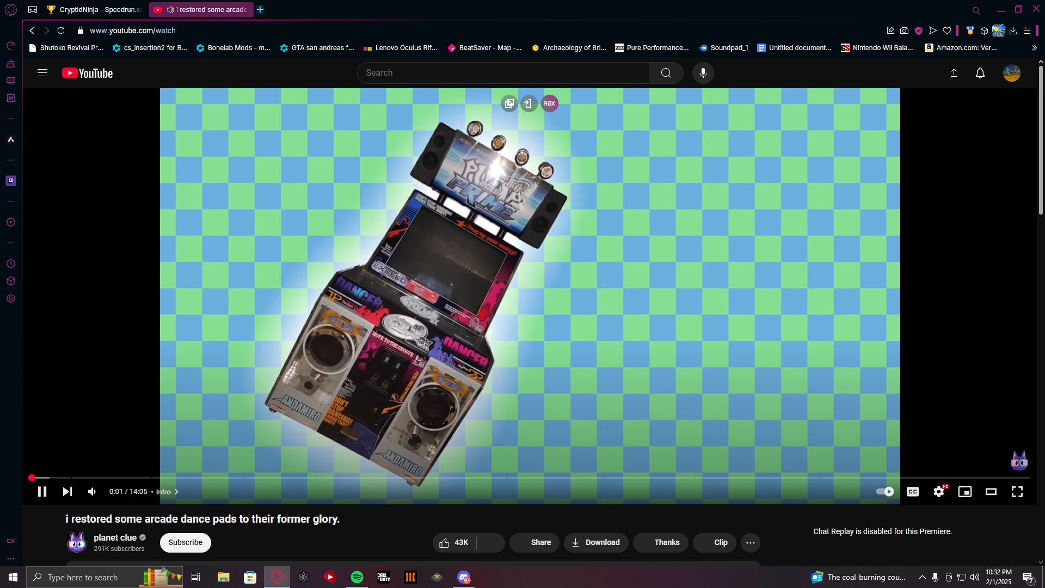
Task: Subscribe to planet clue channel
Action: (x=185, y=542)
